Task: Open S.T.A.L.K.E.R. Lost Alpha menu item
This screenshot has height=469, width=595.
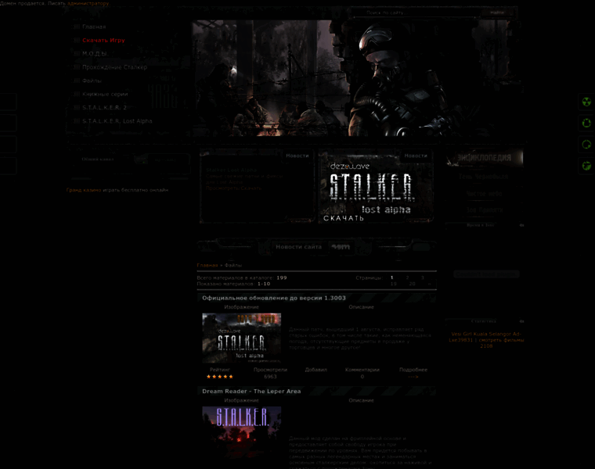Action: click(x=117, y=121)
